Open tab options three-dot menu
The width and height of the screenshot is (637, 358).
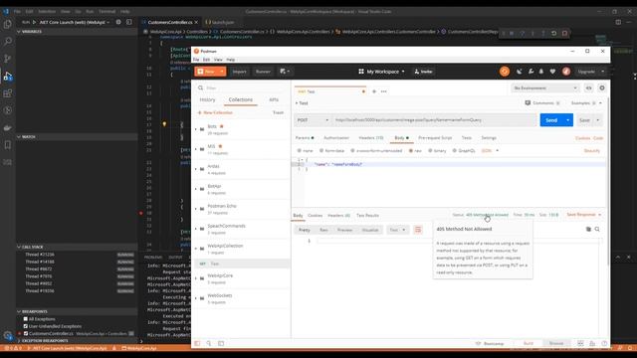tap(383, 91)
